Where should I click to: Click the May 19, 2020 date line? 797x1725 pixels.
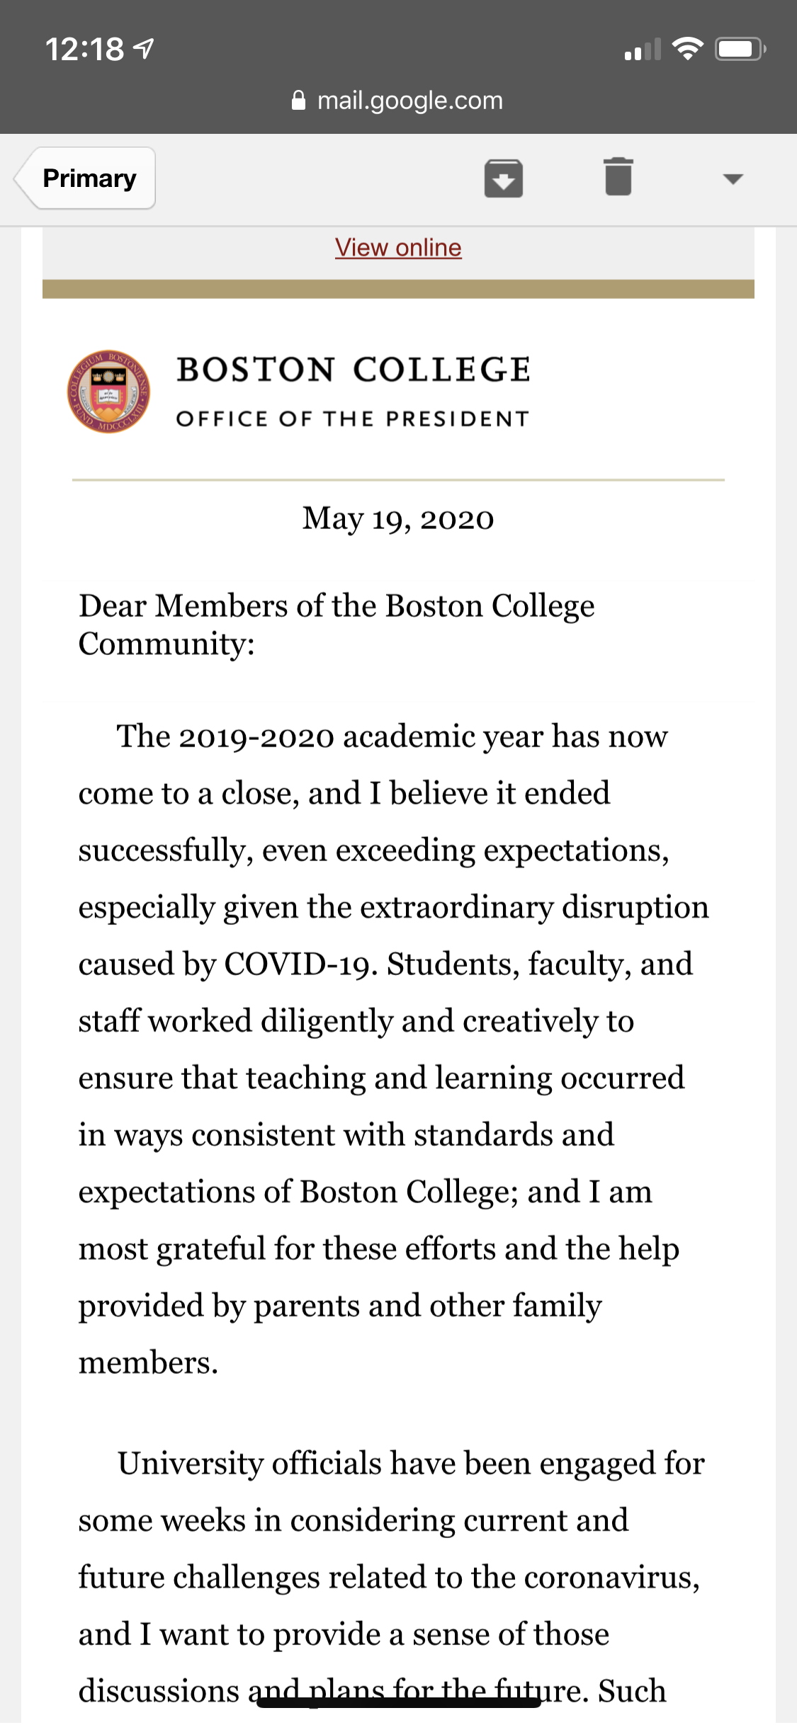tap(398, 519)
